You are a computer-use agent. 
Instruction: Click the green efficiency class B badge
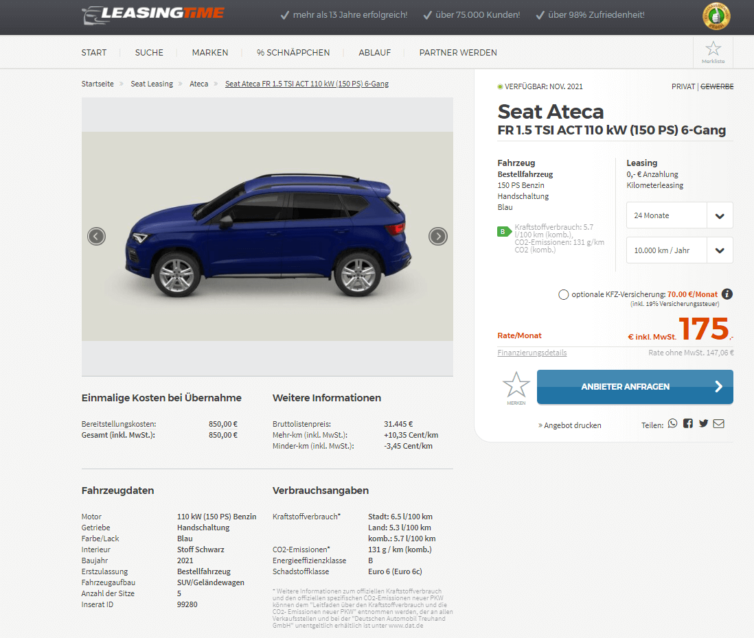(x=504, y=232)
